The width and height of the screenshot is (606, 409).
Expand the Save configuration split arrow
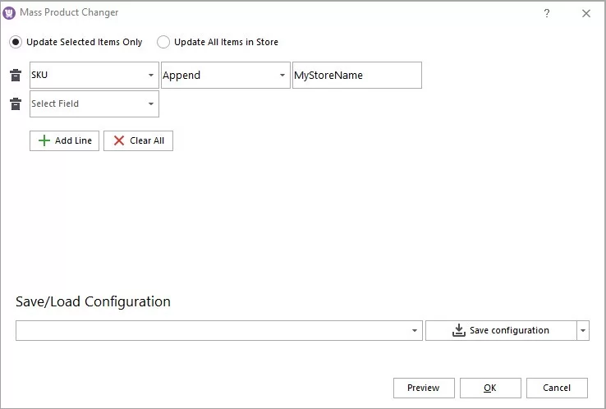[x=583, y=331]
